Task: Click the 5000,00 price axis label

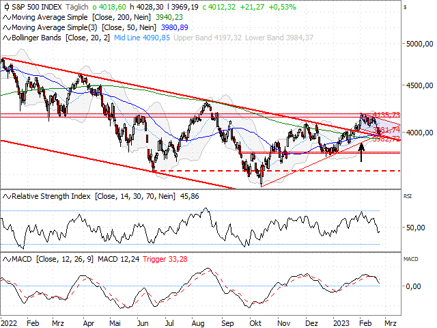Action: (420, 44)
